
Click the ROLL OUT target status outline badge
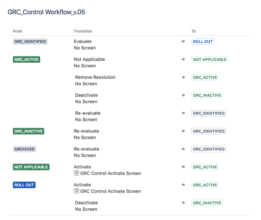coord(203,41)
